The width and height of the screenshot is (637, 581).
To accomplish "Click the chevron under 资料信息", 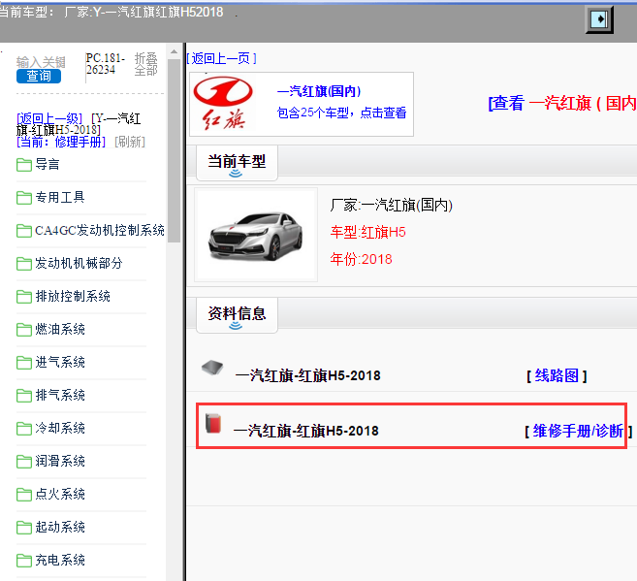I will tap(236, 326).
